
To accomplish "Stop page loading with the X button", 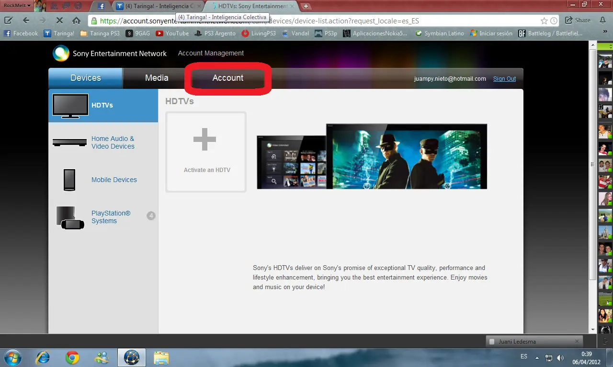I will tap(59, 21).
